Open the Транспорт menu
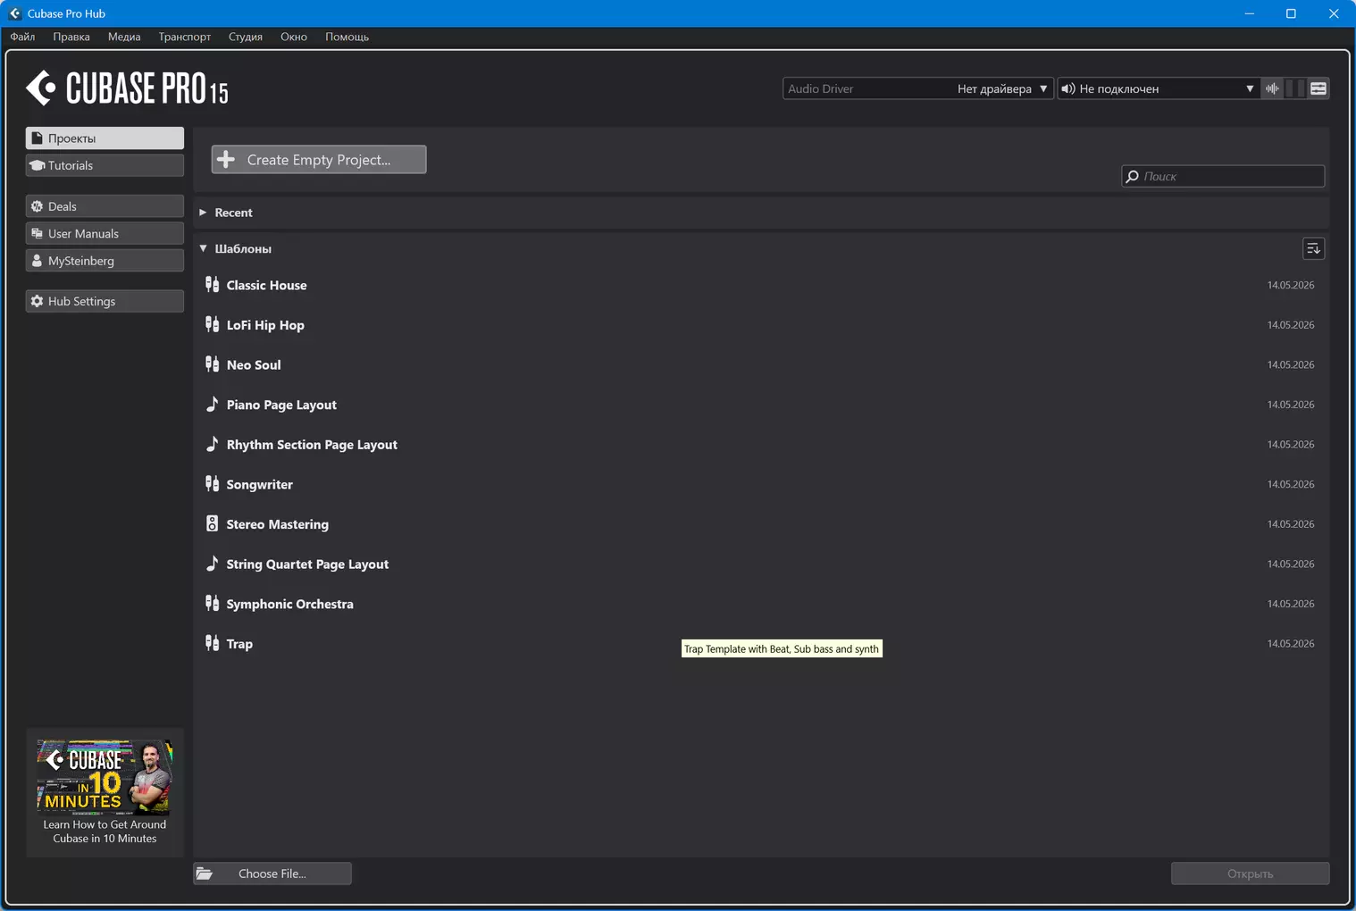This screenshot has height=911, width=1356. point(185,37)
